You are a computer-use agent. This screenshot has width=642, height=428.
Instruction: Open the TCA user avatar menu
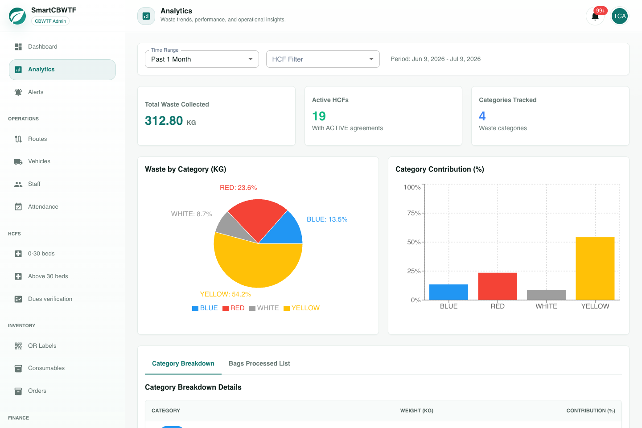(620, 16)
